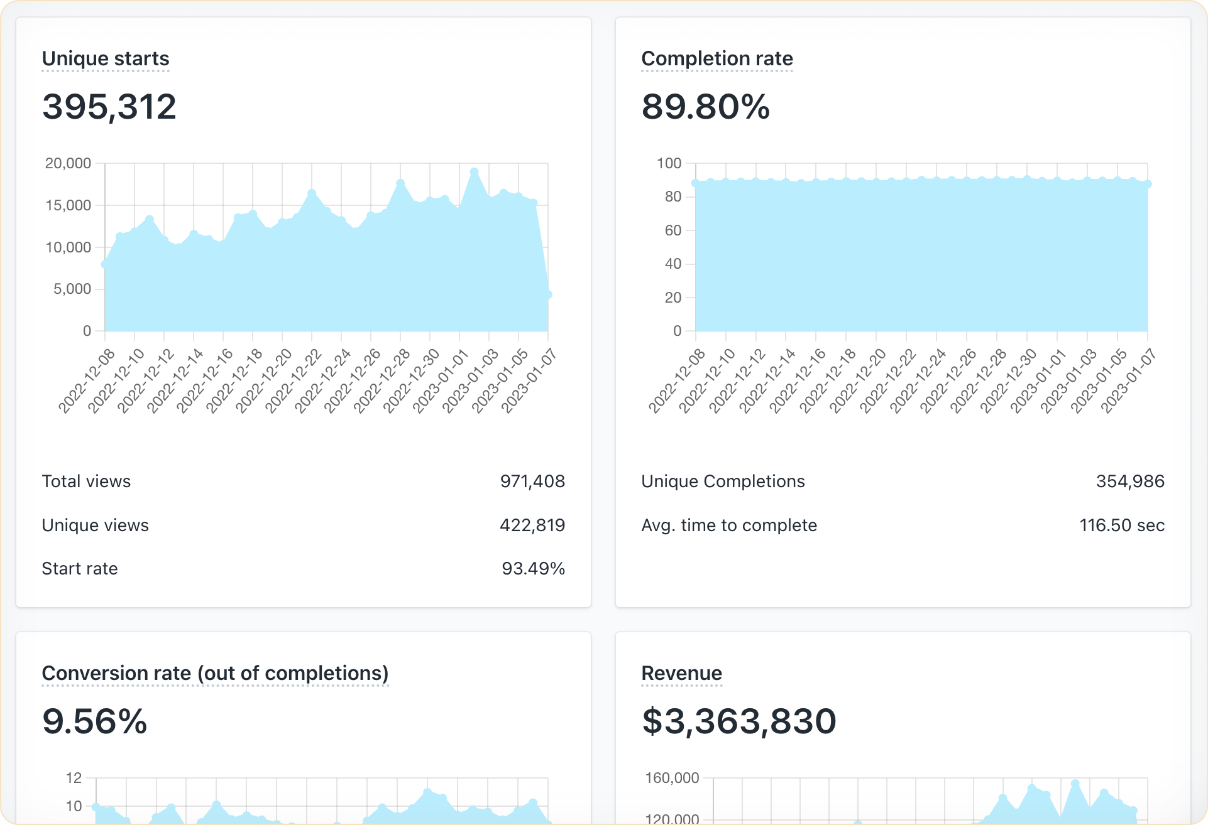Click the 15,000 axis label in Unique starts chart
The width and height of the screenshot is (1208, 825).
[x=69, y=205]
